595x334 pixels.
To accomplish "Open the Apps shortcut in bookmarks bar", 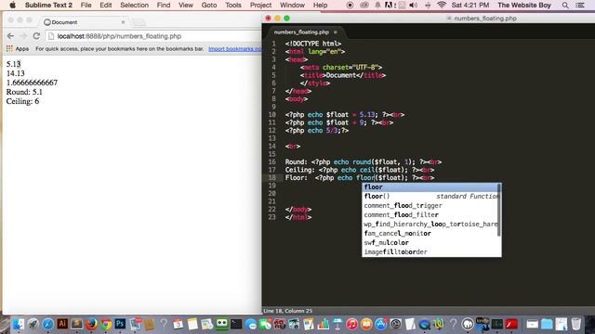I will [18, 48].
